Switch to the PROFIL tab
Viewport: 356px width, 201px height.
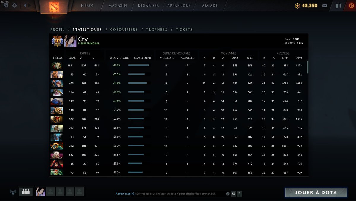click(58, 30)
